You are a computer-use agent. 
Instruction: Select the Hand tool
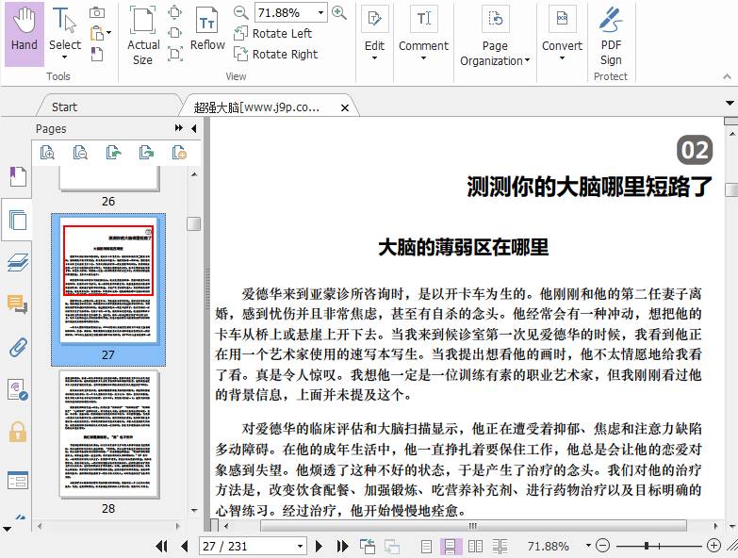(x=25, y=33)
